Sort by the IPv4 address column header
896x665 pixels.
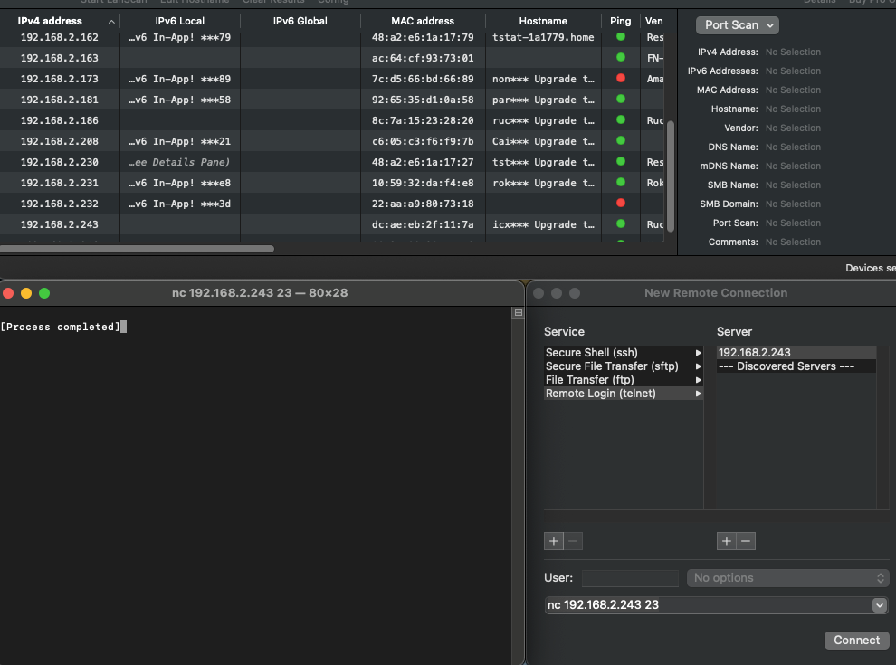pyautogui.click(x=50, y=21)
